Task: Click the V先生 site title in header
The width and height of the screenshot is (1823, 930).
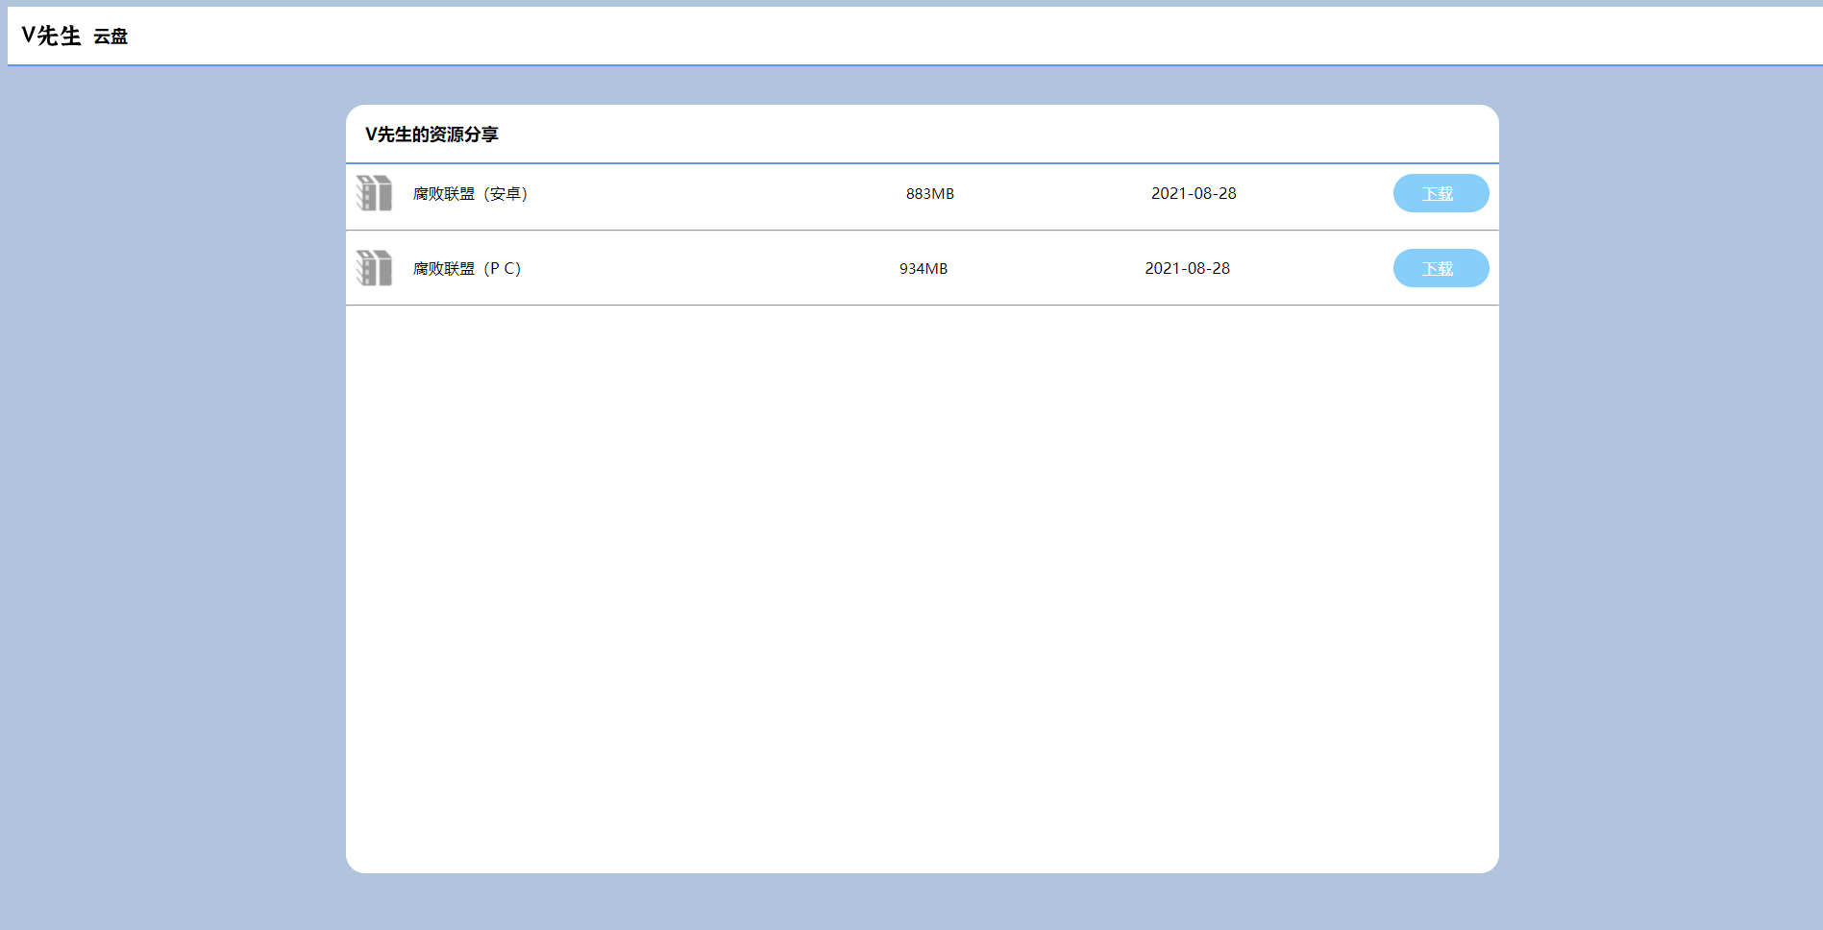Action: [x=52, y=37]
